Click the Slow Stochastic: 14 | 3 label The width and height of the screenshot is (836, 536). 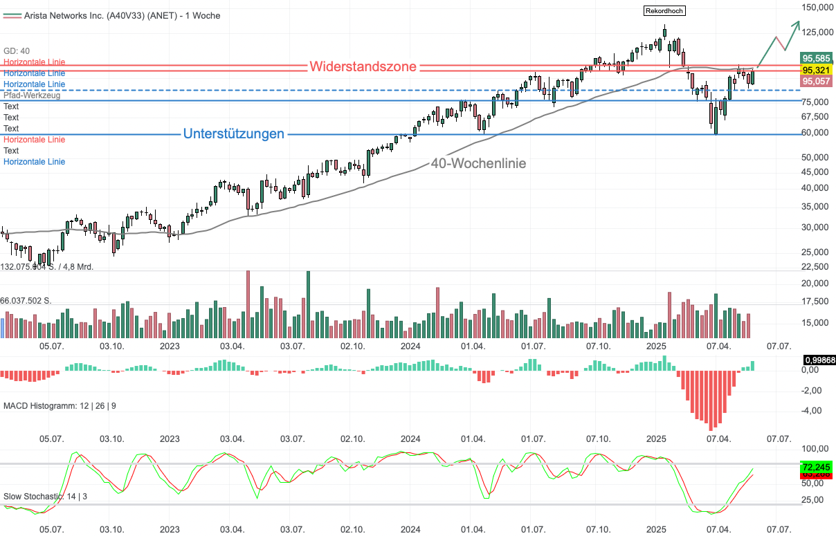coord(45,497)
